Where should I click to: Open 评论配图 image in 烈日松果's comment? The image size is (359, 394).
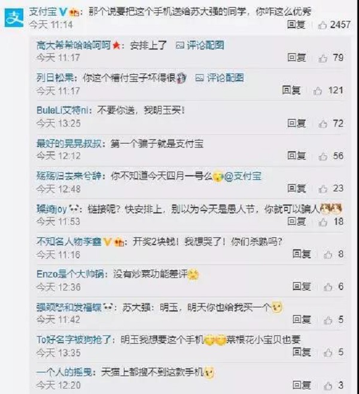(x=220, y=78)
